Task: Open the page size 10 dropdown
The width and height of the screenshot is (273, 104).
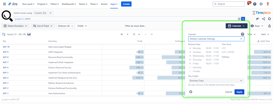Action: (136, 34)
